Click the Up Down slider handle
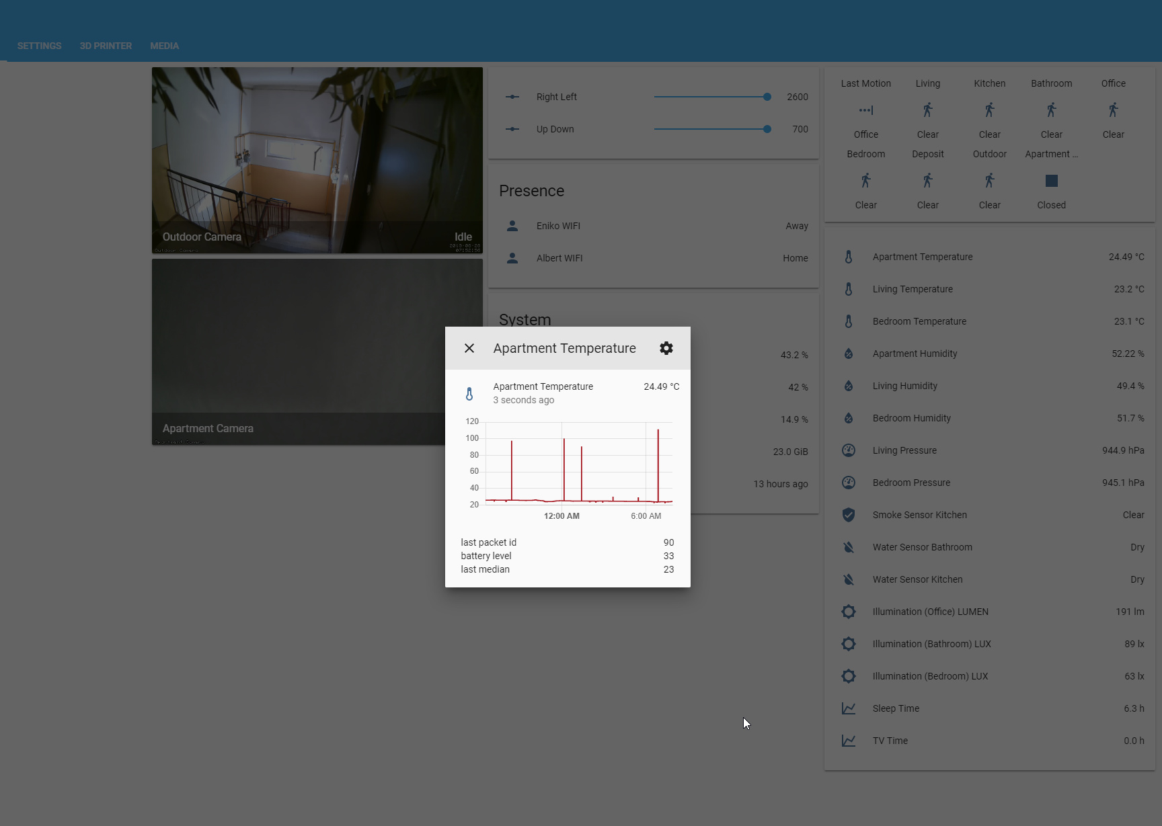This screenshot has width=1162, height=826. (767, 129)
